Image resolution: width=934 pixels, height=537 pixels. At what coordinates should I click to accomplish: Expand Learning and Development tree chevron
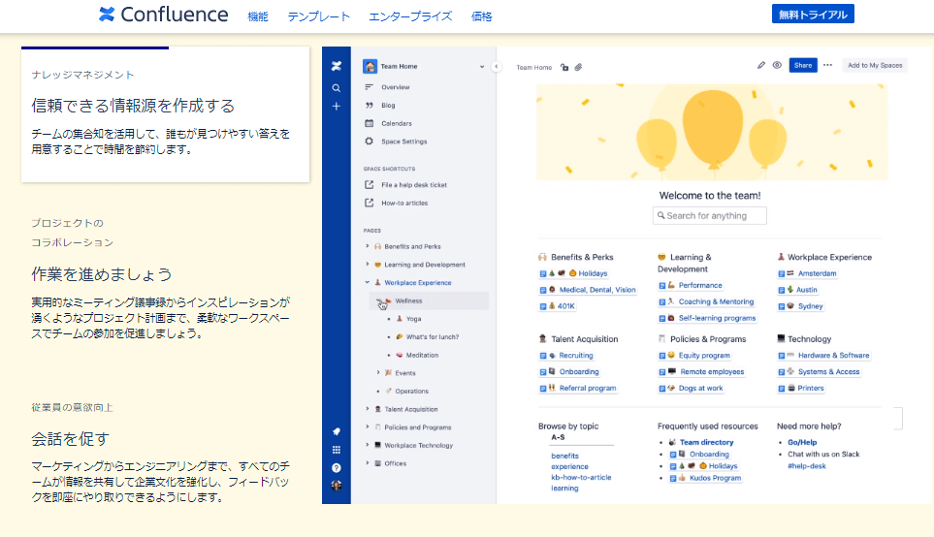point(367,264)
